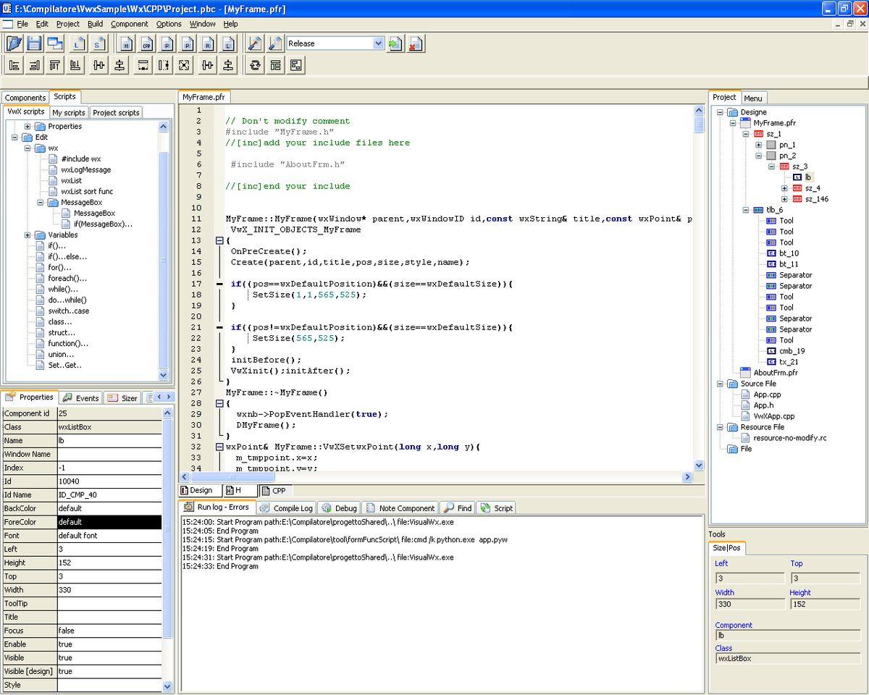Click the open project folder toolbar icon
Image resolution: width=869 pixels, height=695 pixels.
[14, 43]
